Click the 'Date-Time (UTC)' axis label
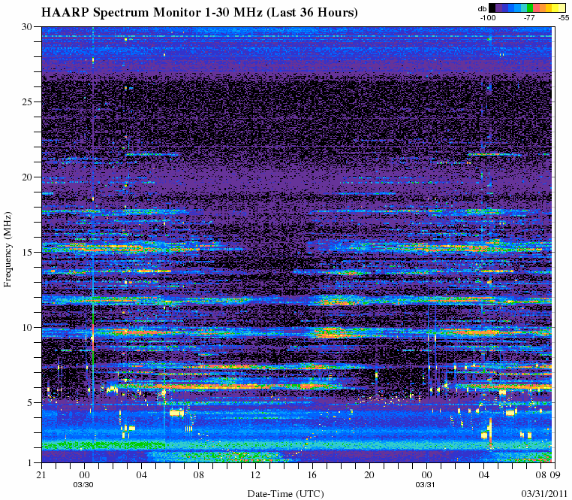Viewport: 572px width, 500px height. pyautogui.click(x=286, y=494)
